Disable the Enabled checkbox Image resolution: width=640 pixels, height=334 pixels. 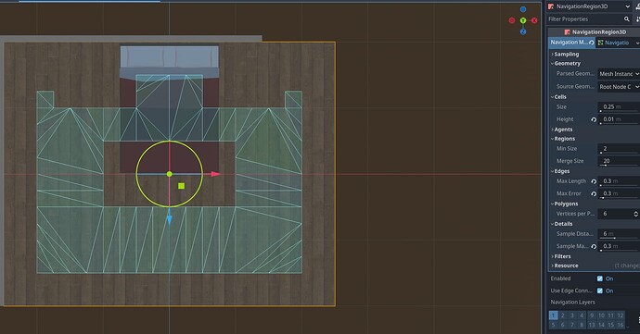[x=599, y=278]
